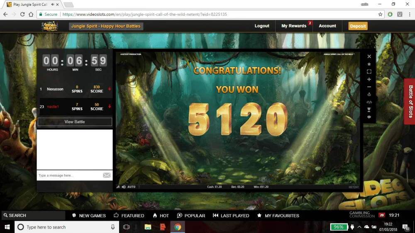
Task: Open battles via crossed flags icon
Action: click(369, 102)
